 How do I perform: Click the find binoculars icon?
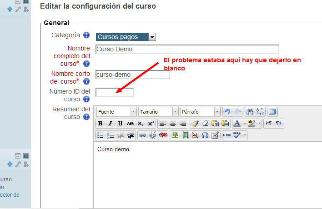tap(250, 112)
